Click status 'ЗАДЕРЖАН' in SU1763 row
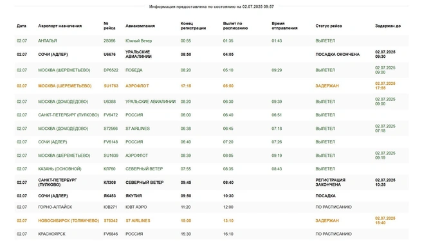 pos(327,86)
